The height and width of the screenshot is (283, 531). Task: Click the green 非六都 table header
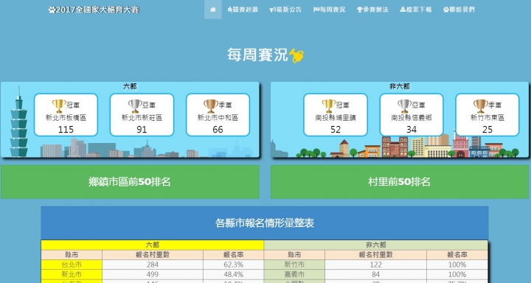(376, 245)
